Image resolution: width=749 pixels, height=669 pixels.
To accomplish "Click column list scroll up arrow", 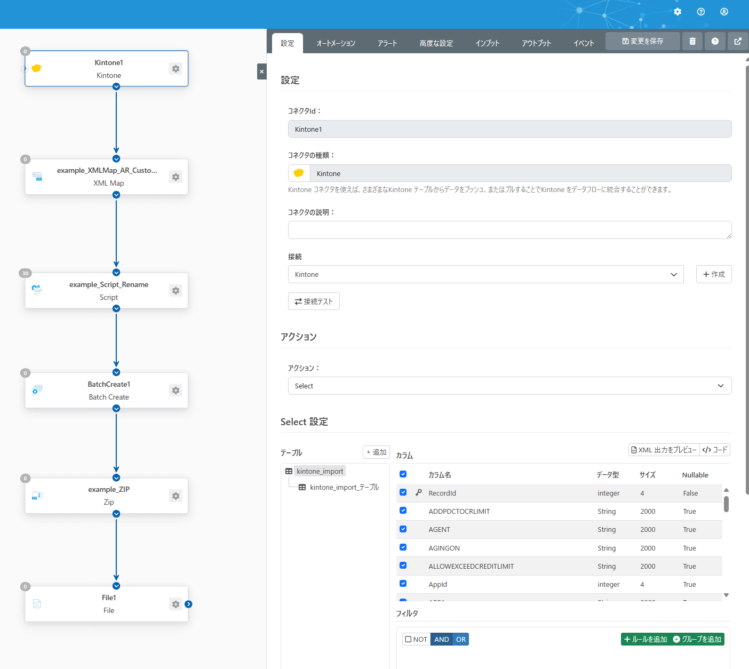I will click(x=726, y=490).
